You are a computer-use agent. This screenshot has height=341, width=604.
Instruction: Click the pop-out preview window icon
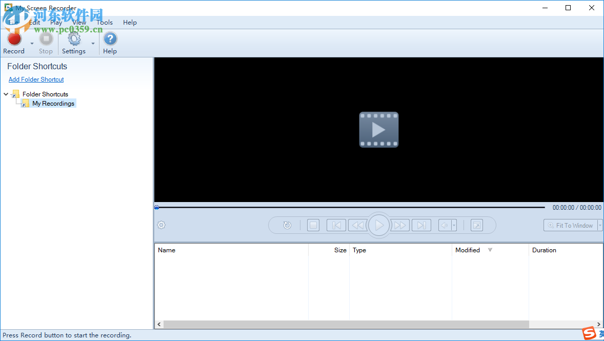476,225
